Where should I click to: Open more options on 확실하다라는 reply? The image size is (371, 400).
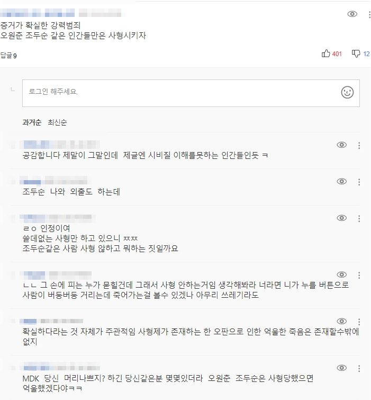pyautogui.click(x=359, y=321)
